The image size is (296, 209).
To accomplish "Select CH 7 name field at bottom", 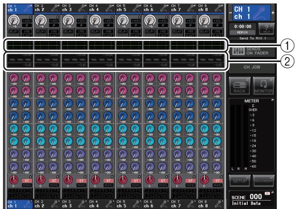I will (x=183, y=204).
